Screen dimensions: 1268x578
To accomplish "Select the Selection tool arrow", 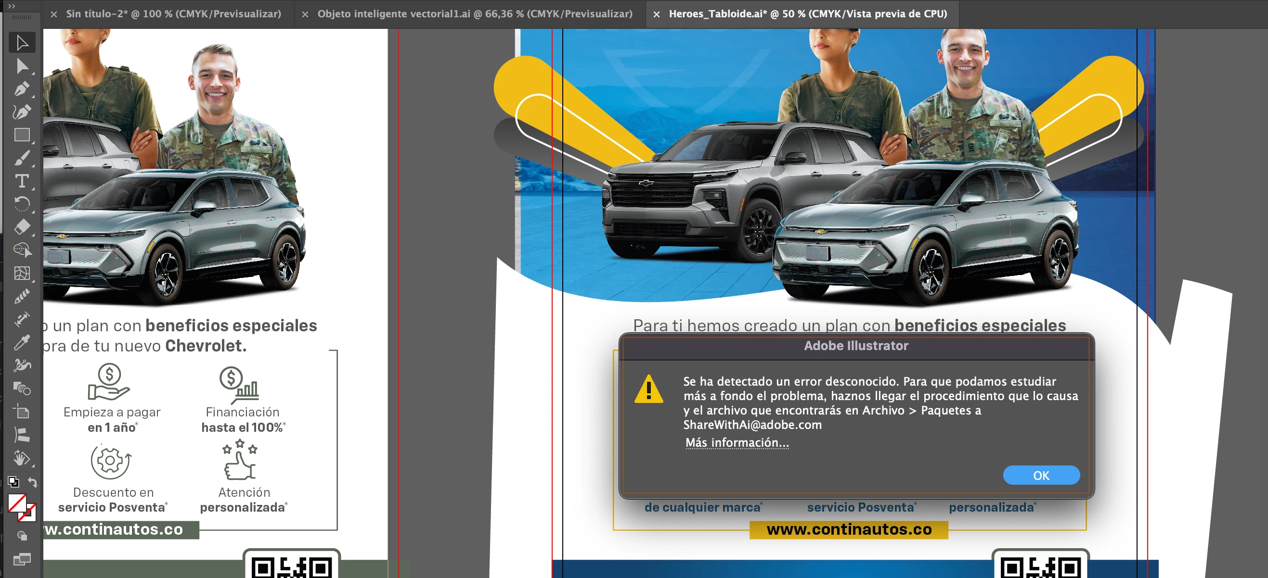I will click(22, 43).
